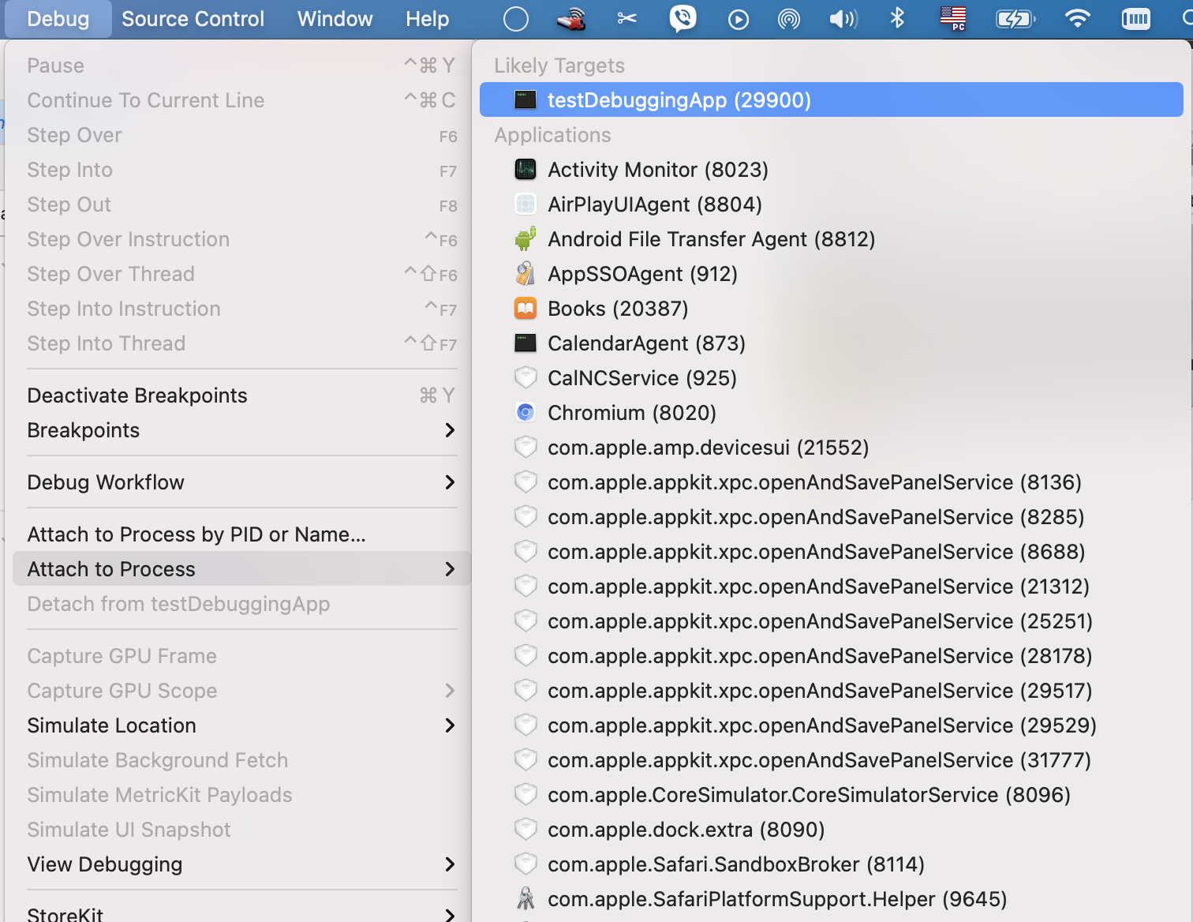1193x922 pixels.
Task: Open the Source Control menu
Action: point(193,19)
